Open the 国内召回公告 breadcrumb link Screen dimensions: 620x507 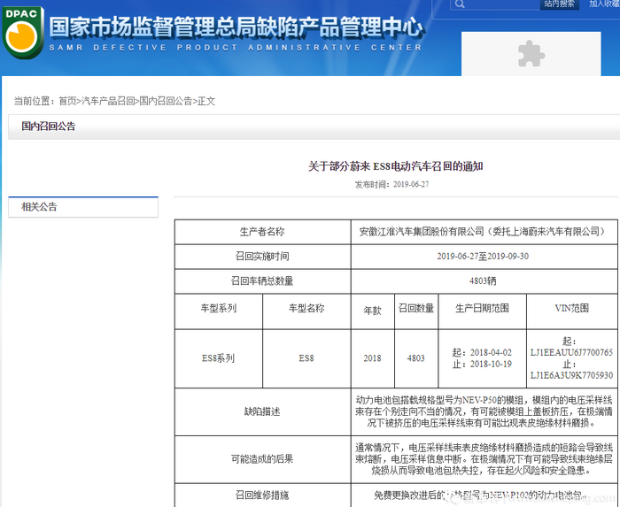click(166, 101)
